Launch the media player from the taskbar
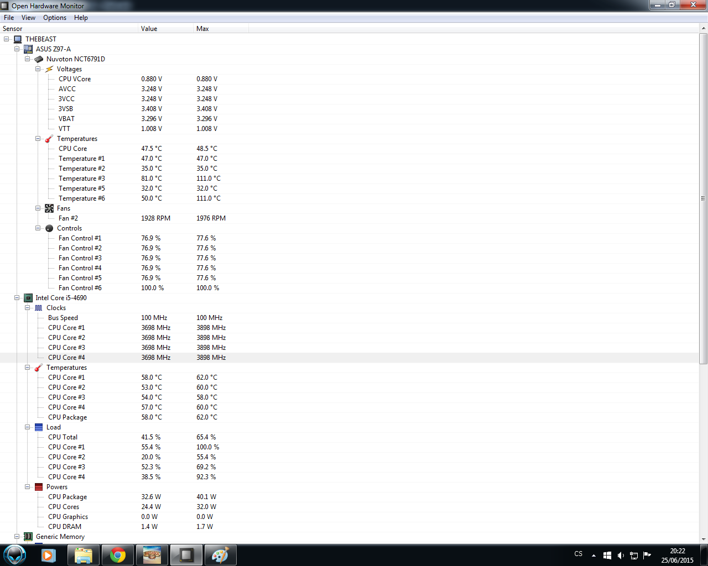708x566 pixels. [49, 555]
